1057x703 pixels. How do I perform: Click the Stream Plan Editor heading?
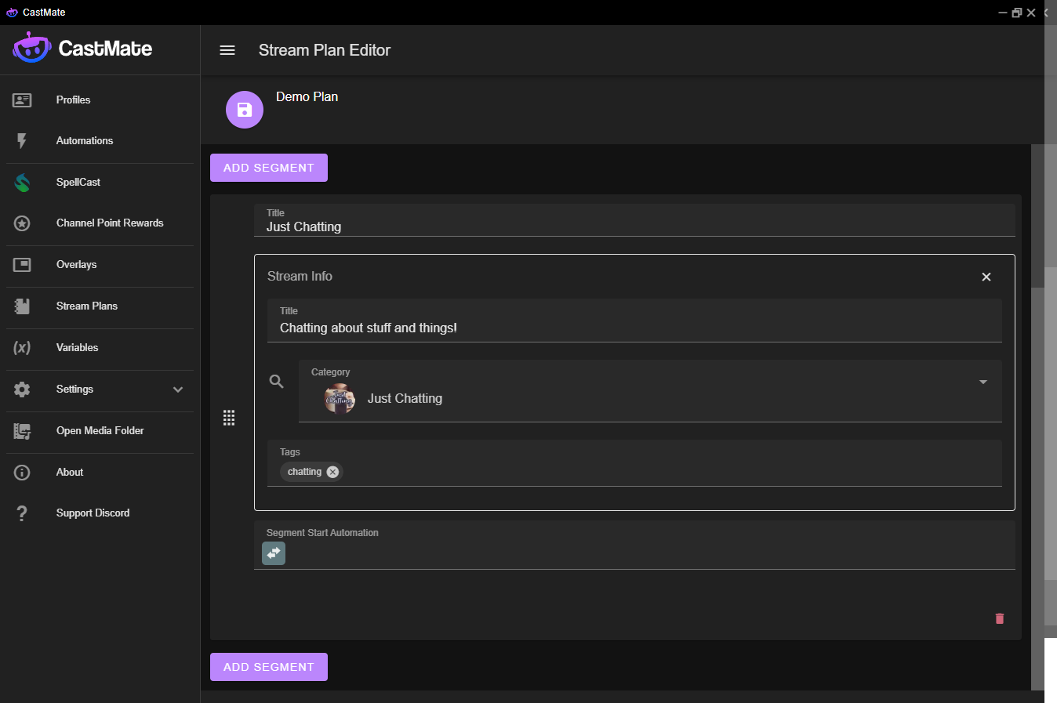(x=325, y=50)
